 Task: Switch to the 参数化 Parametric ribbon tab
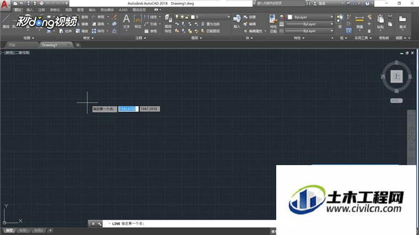(55, 10)
